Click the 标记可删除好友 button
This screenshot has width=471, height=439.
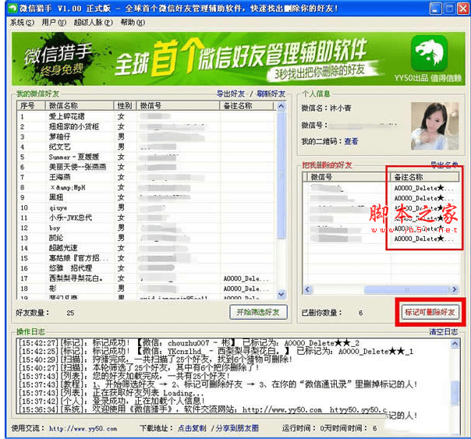430,312
